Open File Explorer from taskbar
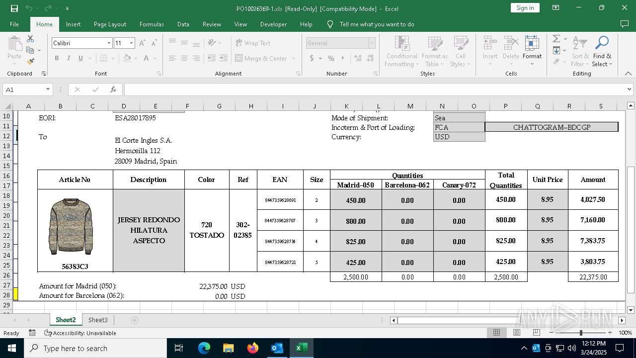Screen dimensions: 636x358 click(x=229, y=348)
